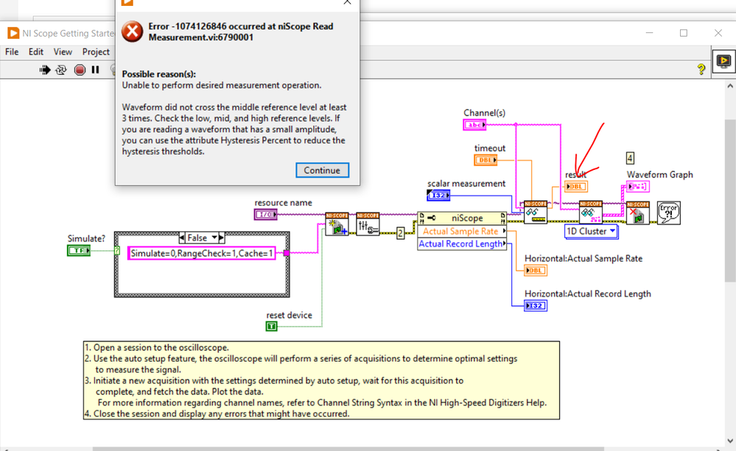Click the VI icon pane at top right
Image resolution: width=736 pixels, height=451 pixels.
(x=723, y=61)
